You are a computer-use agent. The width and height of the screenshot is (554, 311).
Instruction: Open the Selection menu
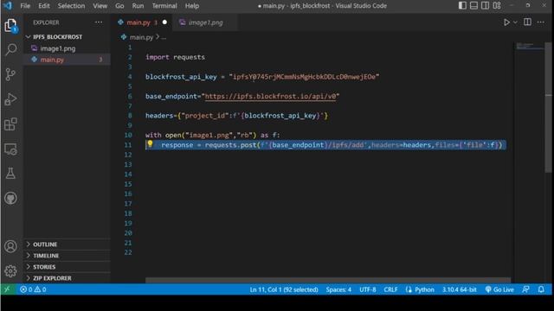click(x=71, y=6)
